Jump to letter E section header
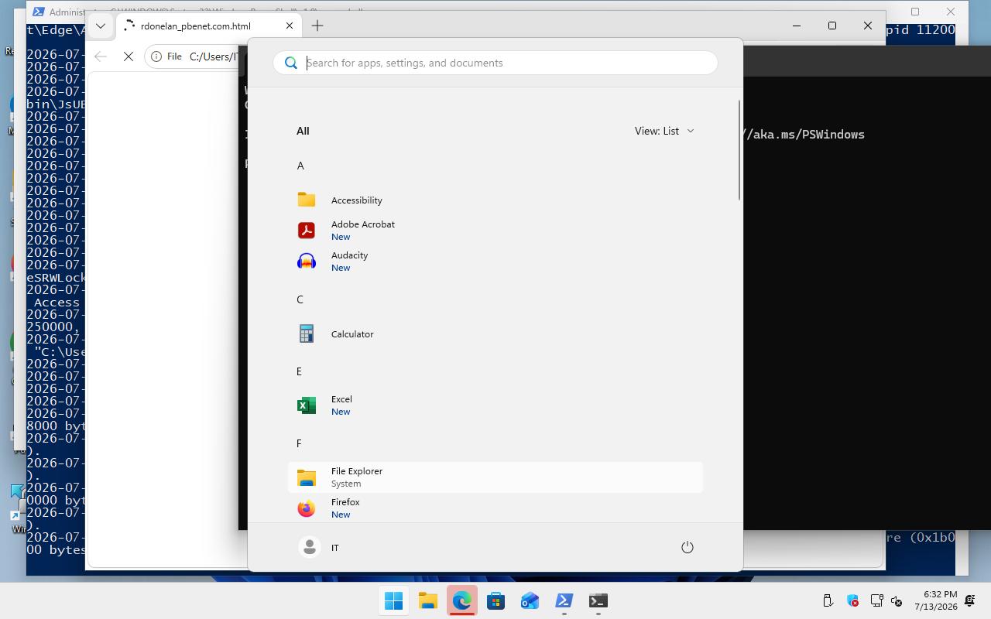The height and width of the screenshot is (619, 991). (299, 371)
